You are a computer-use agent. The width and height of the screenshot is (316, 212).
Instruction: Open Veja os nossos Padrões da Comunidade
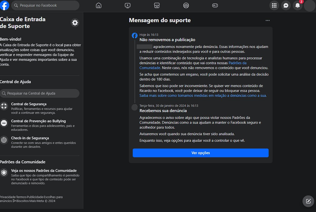(44, 170)
